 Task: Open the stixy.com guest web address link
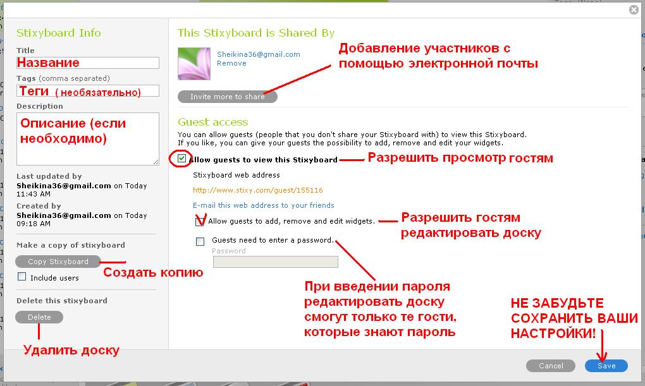258,190
